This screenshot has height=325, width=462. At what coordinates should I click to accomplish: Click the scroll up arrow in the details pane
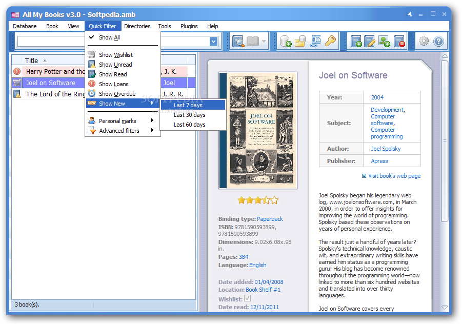pyautogui.click(x=445, y=56)
